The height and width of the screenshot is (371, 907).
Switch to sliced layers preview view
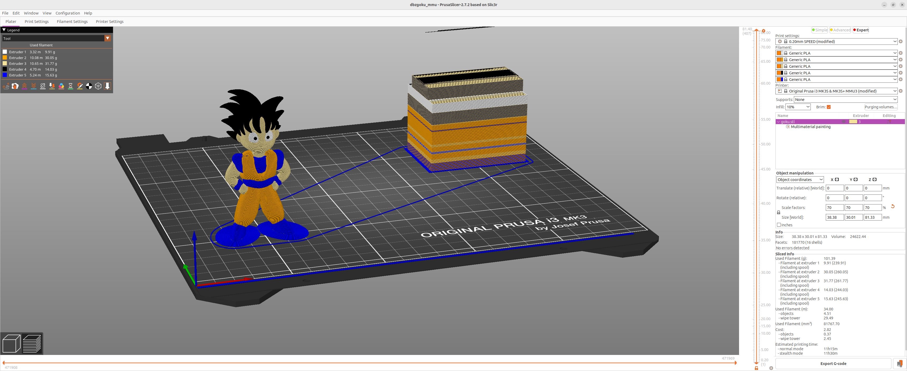pyautogui.click(x=32, y=344)
